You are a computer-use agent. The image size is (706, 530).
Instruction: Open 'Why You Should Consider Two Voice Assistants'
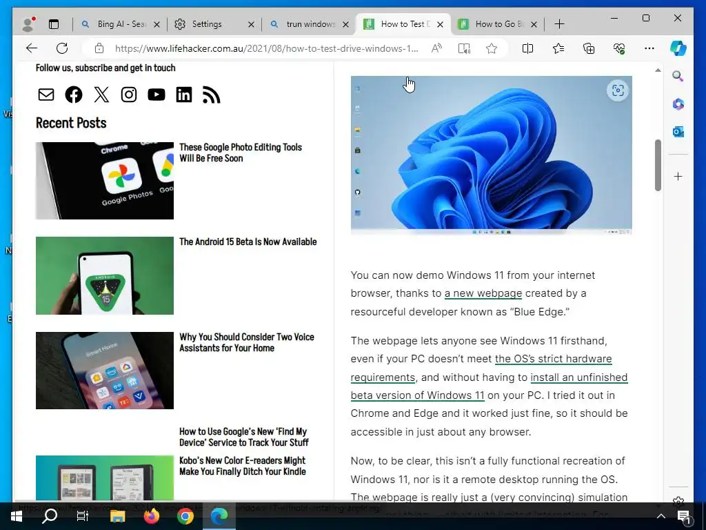click(x=247, y=342)
